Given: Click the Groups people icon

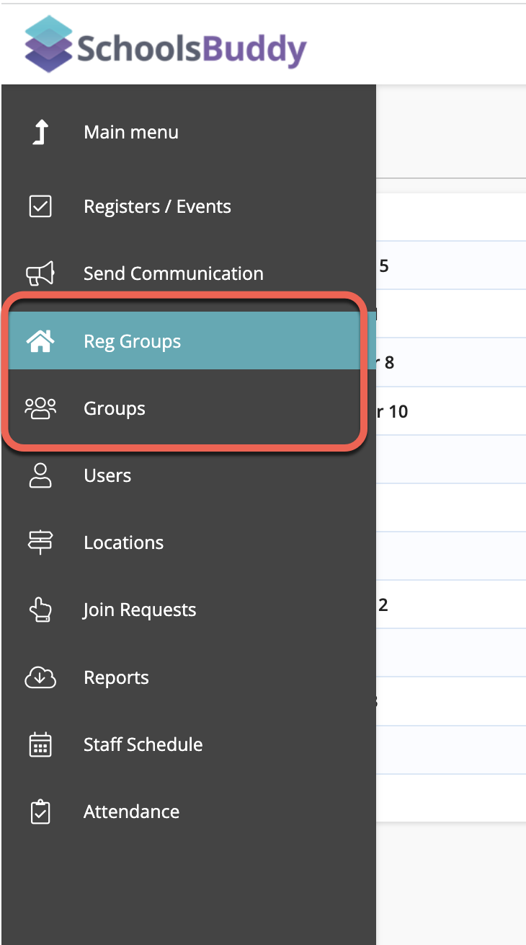Looking at the screenshot, I should point(40,408).
